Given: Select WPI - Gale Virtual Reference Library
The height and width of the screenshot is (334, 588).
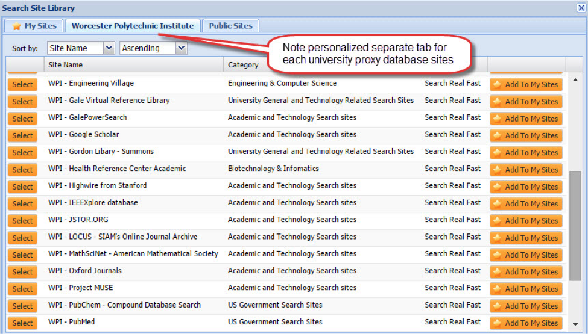Looking at the screenshot, I should 22,101.
